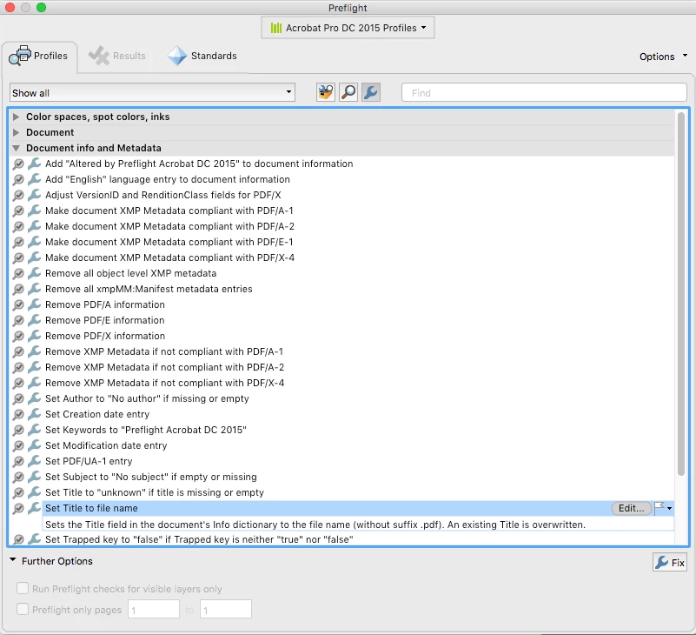Select the single fixups wrench icon
Viewport: 696px width, 635px height.
point(371,92)
